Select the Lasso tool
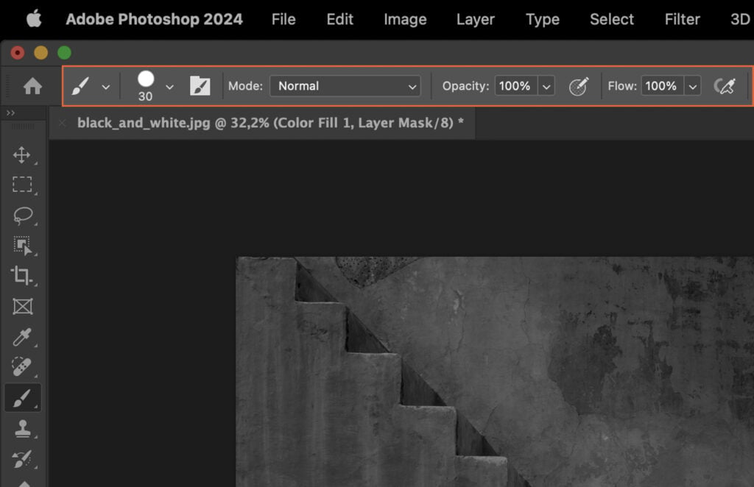Screen dimensions: 754x487 point(23,216)
